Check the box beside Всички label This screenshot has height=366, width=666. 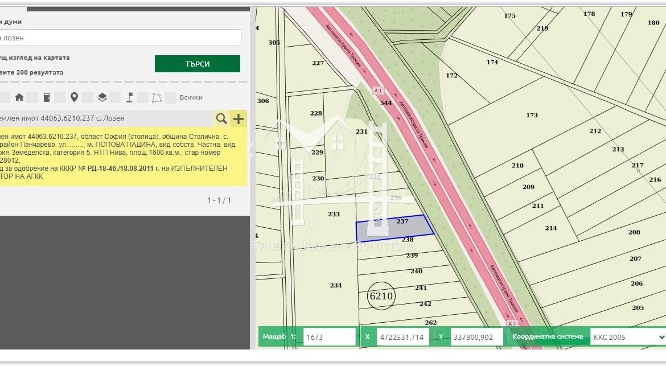click(x=171, y=97)
